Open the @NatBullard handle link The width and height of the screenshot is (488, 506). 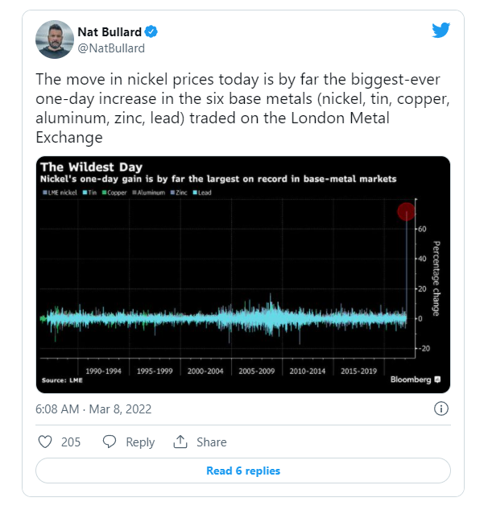pyautogui.click(x=111, y=48)
